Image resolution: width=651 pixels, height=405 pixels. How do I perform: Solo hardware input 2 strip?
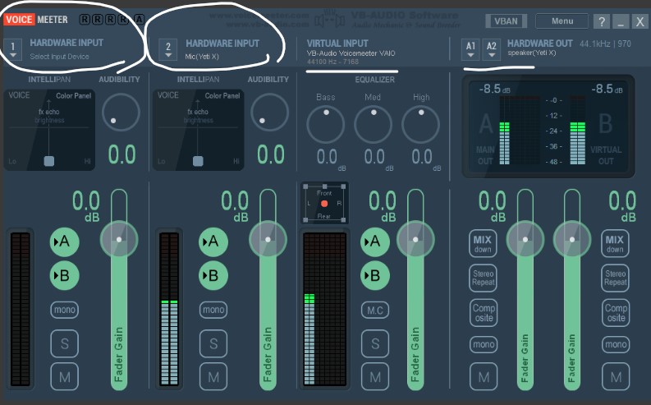tap(213, 343)
